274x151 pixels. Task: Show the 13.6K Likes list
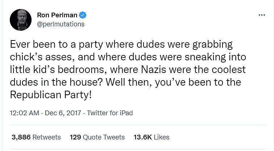(x=151, y=137)
